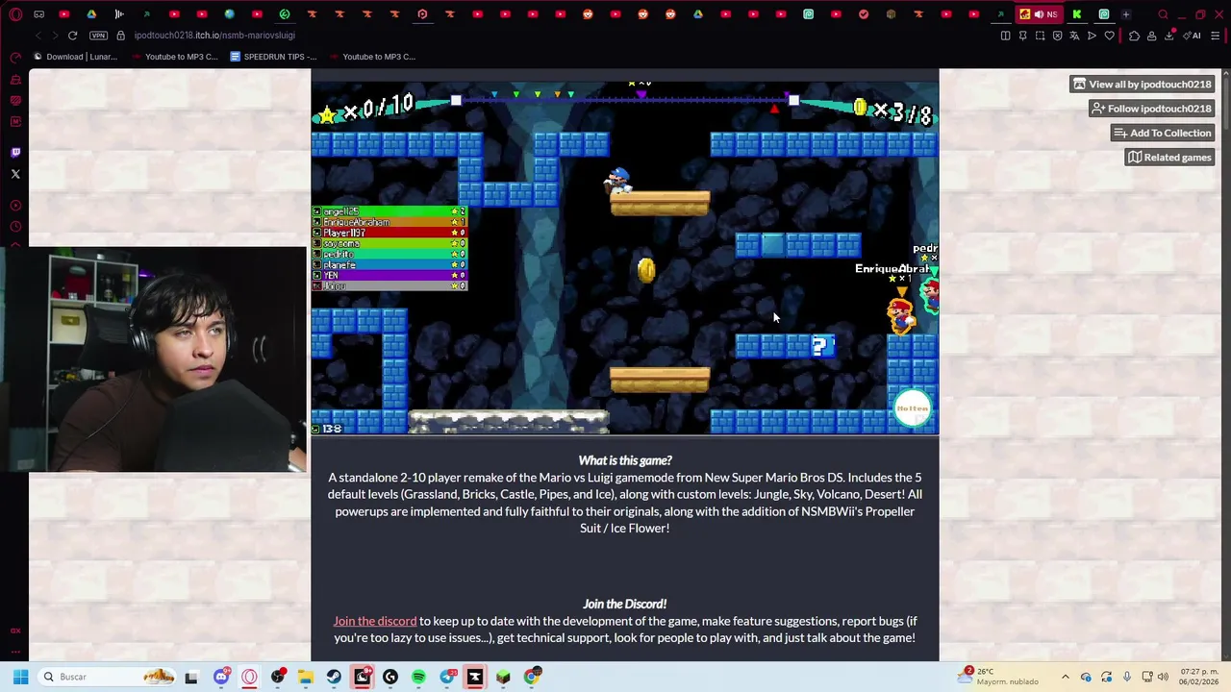
Task: Open the clock showing 07:27 p. m.
Action: click(1198, 677)
